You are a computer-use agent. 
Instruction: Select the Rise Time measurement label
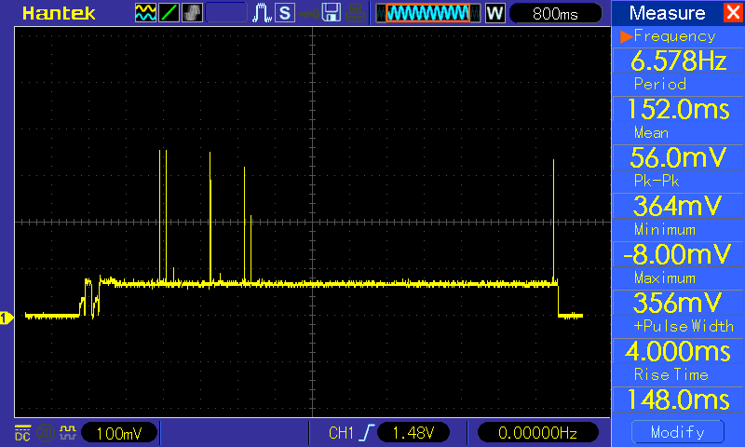[670, 374]
